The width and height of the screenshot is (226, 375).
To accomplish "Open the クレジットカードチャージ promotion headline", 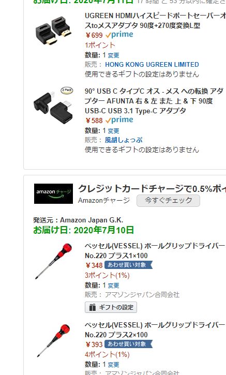I will tap(152, 189).
